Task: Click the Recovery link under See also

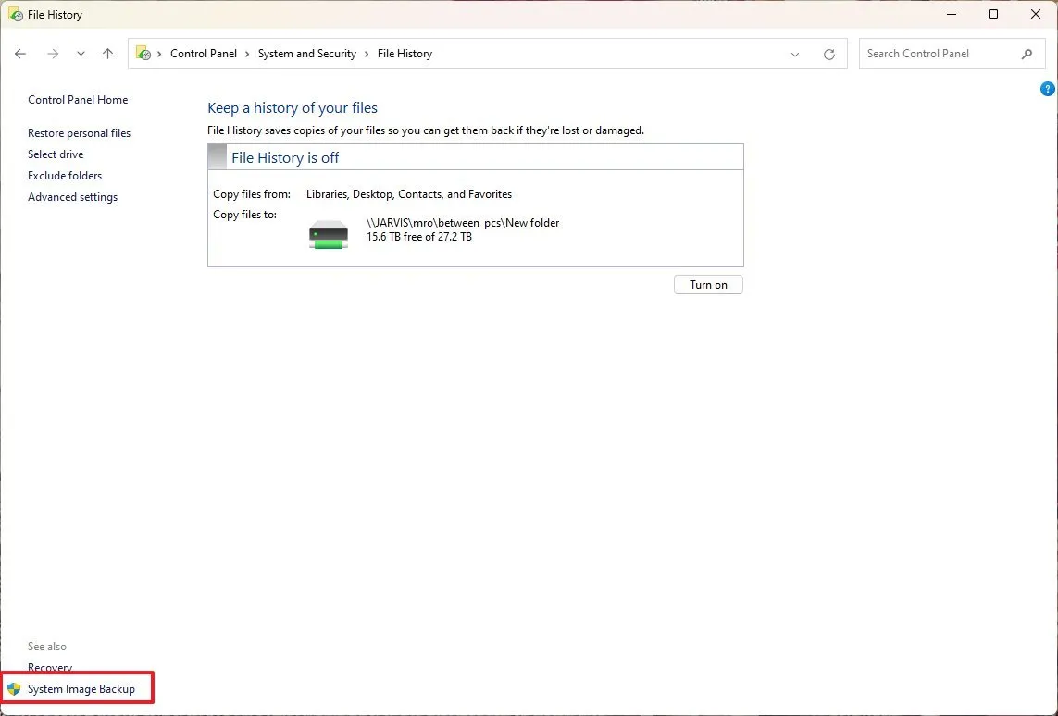Action: pyautogui.click(x=50, y=667)
